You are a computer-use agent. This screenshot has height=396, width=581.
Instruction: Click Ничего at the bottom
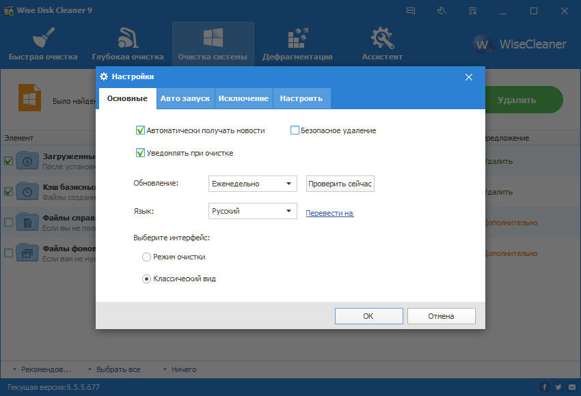pyautogui.click(x=184, y=369)
